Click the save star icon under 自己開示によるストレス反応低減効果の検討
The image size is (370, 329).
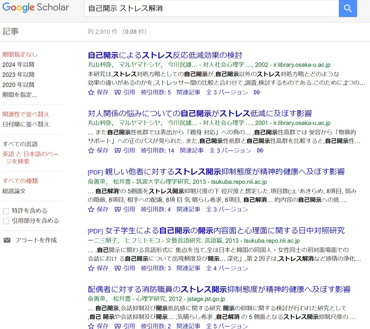click(x=91, y=92)
